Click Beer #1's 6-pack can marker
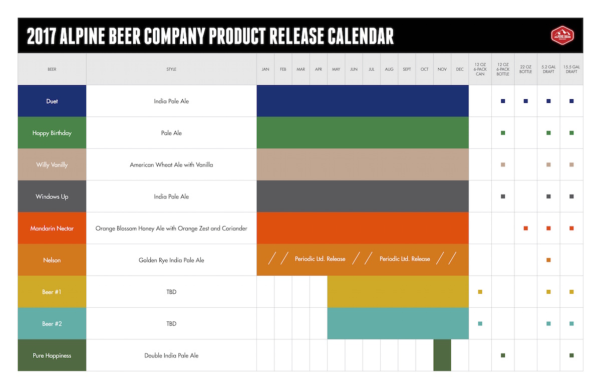Image resolution: width=601 pixels, height=389 pixels. [480, 292]
